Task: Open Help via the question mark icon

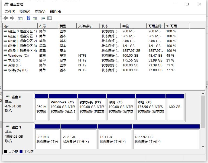Action: tap(28, 18)
